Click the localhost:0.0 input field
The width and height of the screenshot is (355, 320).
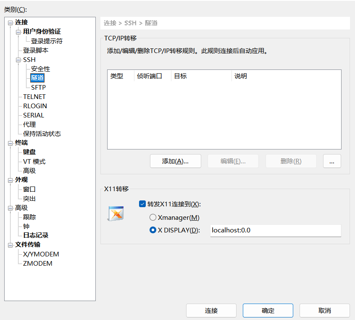[x=275, y=230]
